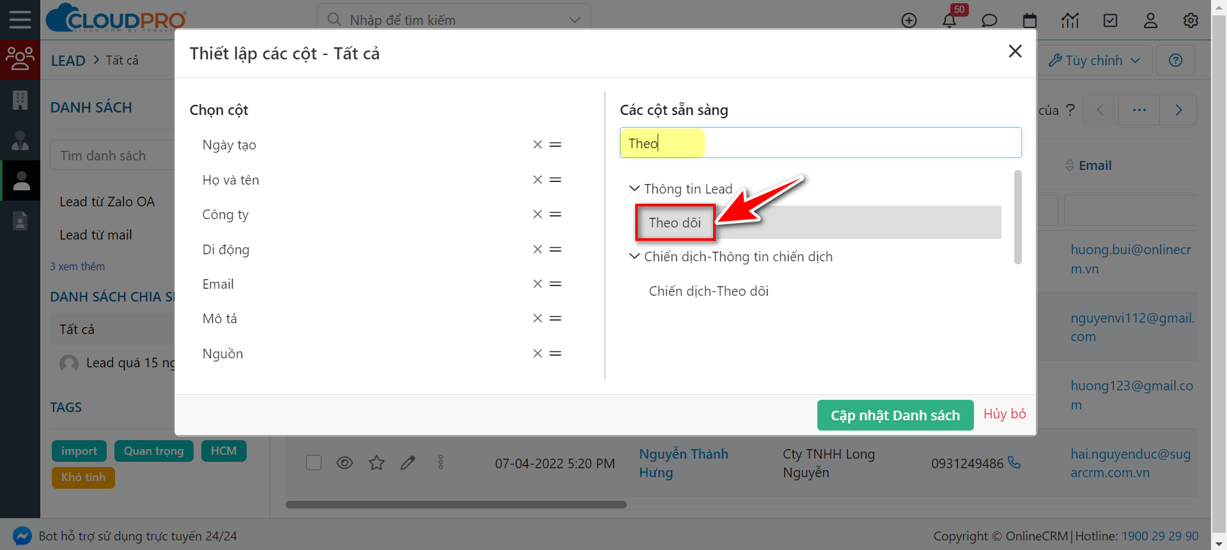Toggle the star follow icon in lead row
1227x550 pixels.
pyautogui.click(x=376, y=462)
